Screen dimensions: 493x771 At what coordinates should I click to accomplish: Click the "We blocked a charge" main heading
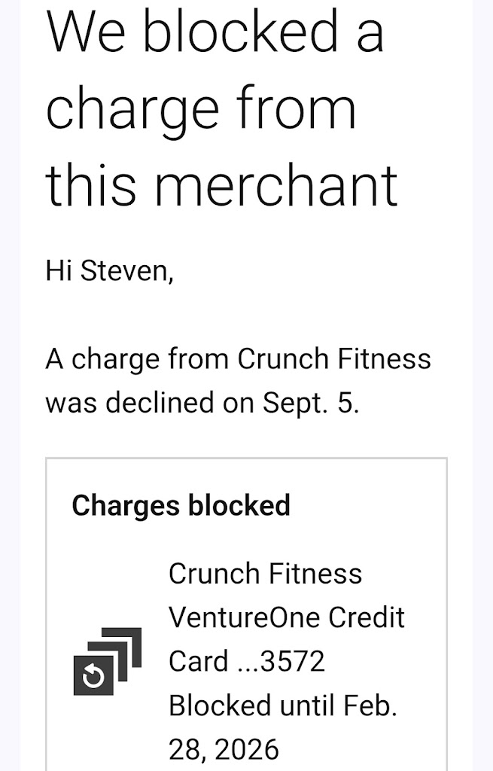[x=221, y=109]
